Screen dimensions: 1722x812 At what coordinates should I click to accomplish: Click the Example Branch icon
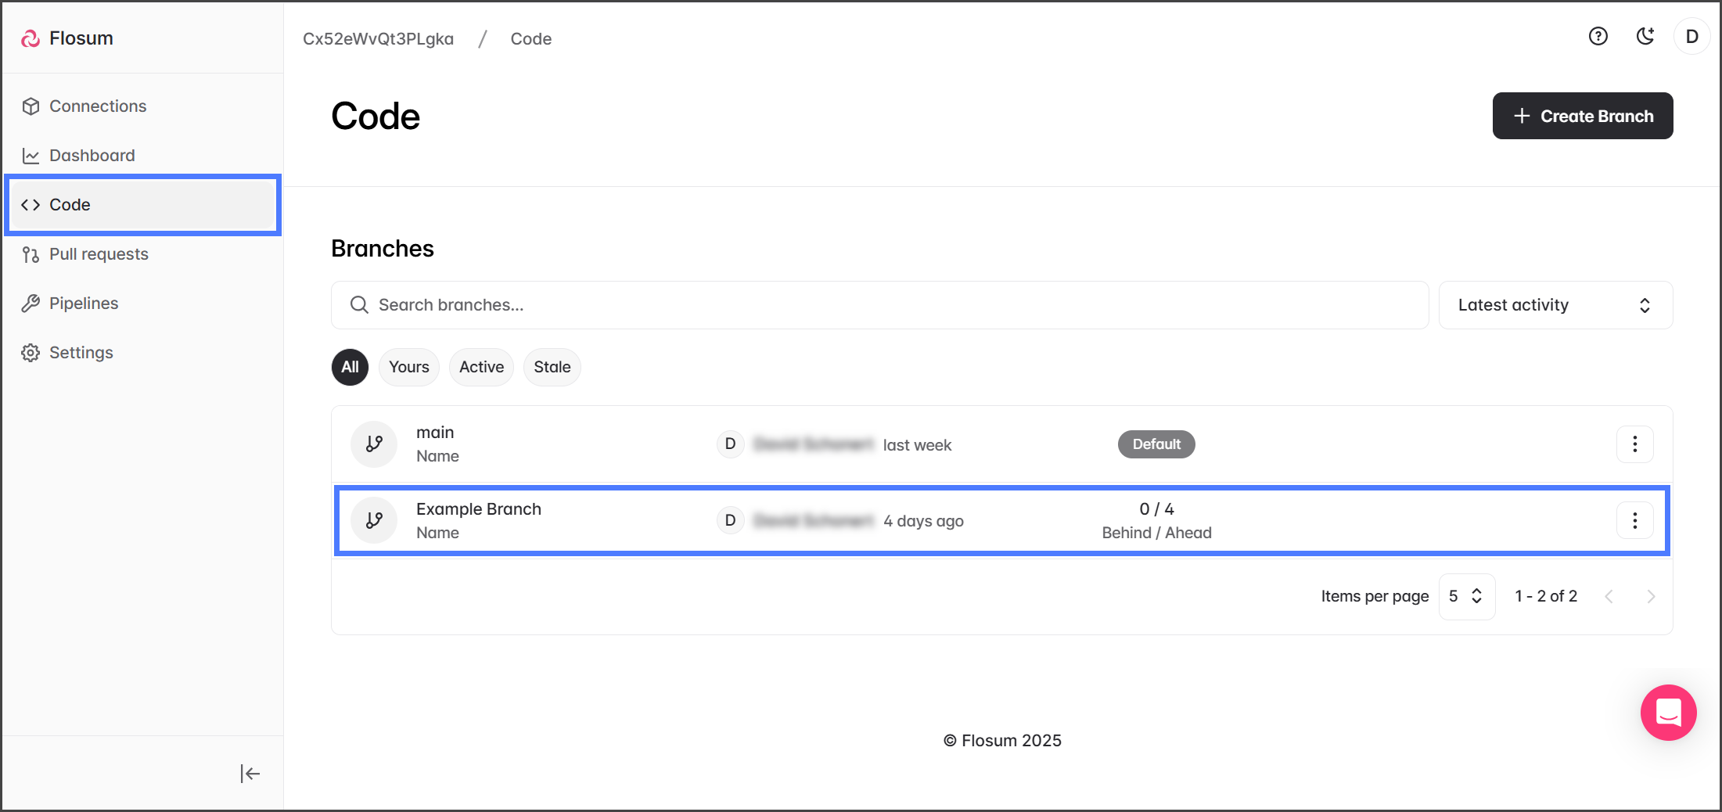point(374,521)
